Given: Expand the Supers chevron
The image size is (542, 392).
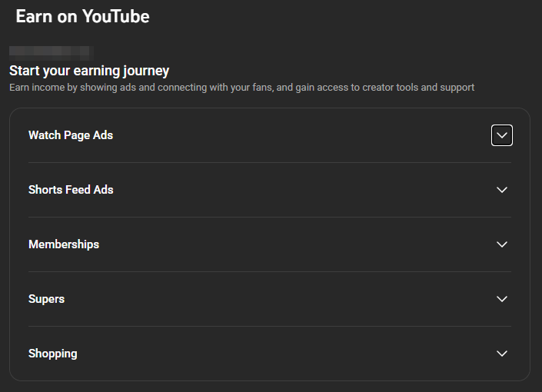Looking at the screenshot, I should tap(501, 299).
